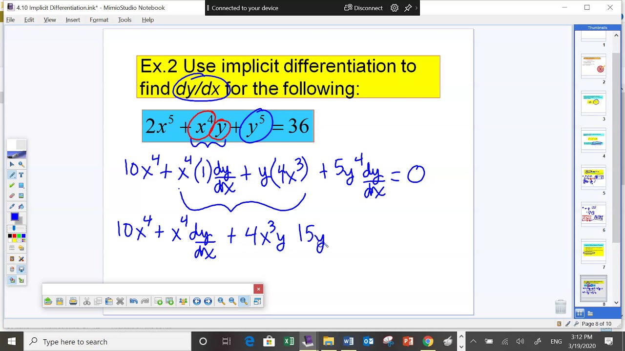
Task: Close the floating toolbar with red X
Action: 258,289
